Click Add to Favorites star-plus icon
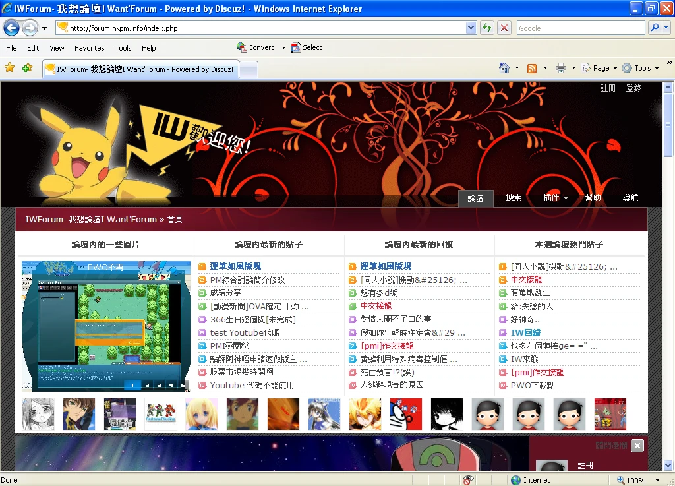 [28, 67]
